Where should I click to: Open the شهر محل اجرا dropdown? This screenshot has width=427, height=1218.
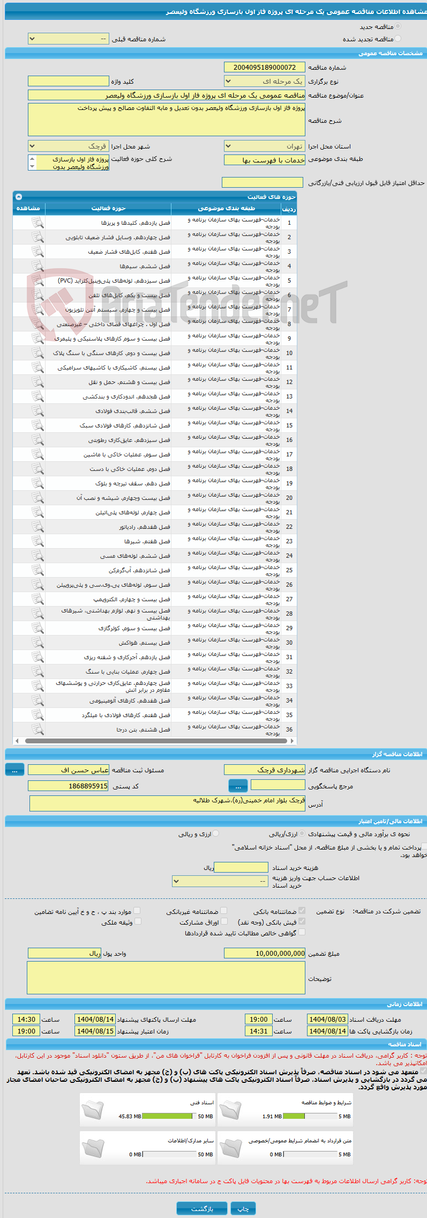coord(69,146)
